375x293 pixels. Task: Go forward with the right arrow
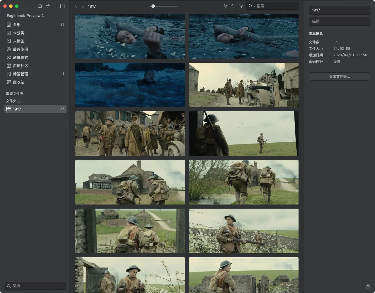click(x=83, y=6)
